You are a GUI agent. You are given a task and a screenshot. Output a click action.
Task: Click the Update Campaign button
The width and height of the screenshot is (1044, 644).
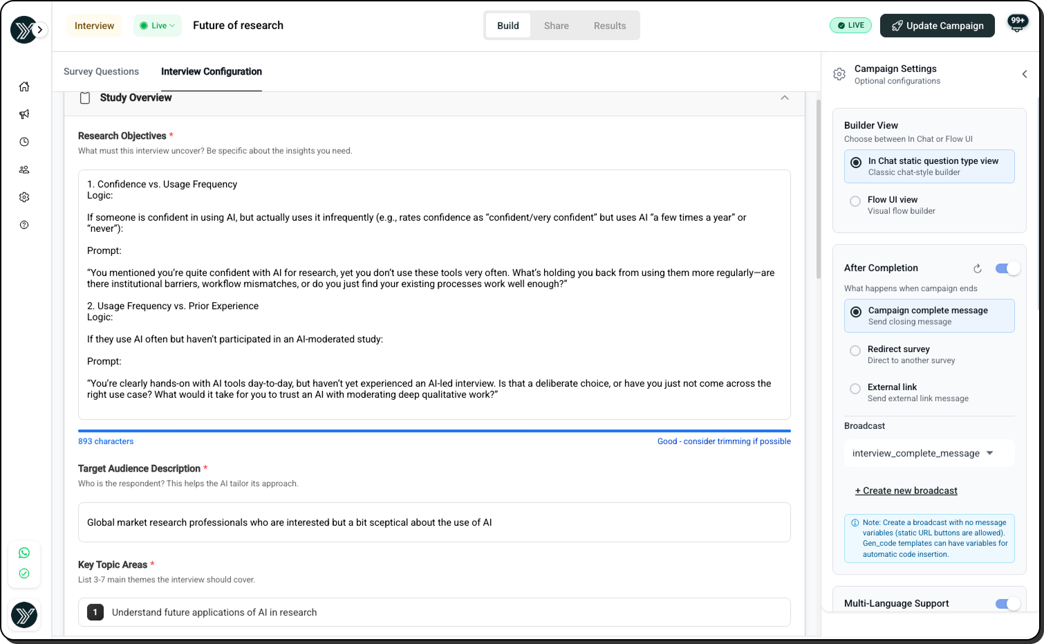[937, 26]
